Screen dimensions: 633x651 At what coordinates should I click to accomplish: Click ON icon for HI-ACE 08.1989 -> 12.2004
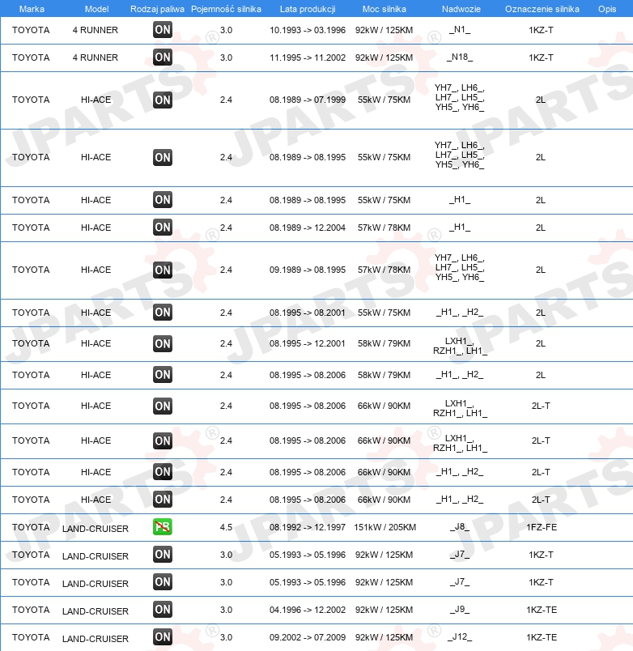(x=163, y=228)
